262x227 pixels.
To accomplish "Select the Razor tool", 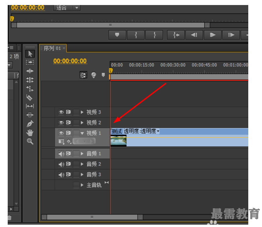I will (29, 97).
